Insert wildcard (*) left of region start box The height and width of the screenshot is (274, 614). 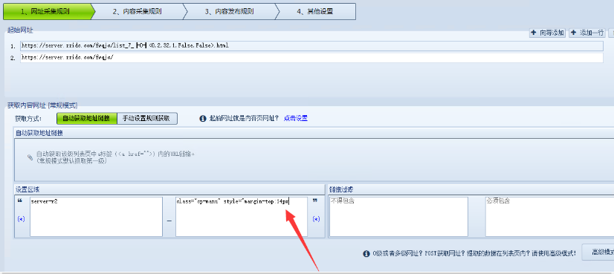pyautogui.click(x=21, y=219)
